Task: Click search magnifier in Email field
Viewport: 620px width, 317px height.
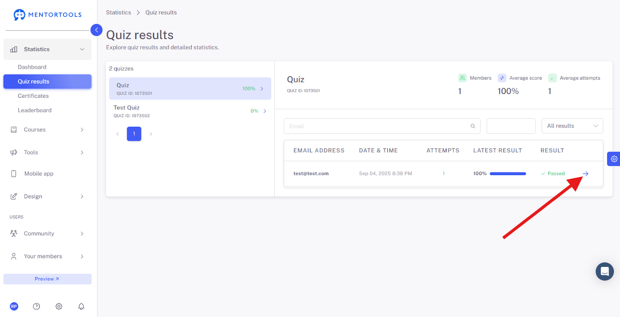Action: point(473,126)
